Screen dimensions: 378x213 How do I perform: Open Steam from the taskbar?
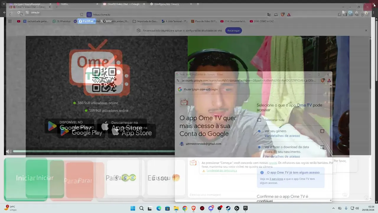click(228, 208)
